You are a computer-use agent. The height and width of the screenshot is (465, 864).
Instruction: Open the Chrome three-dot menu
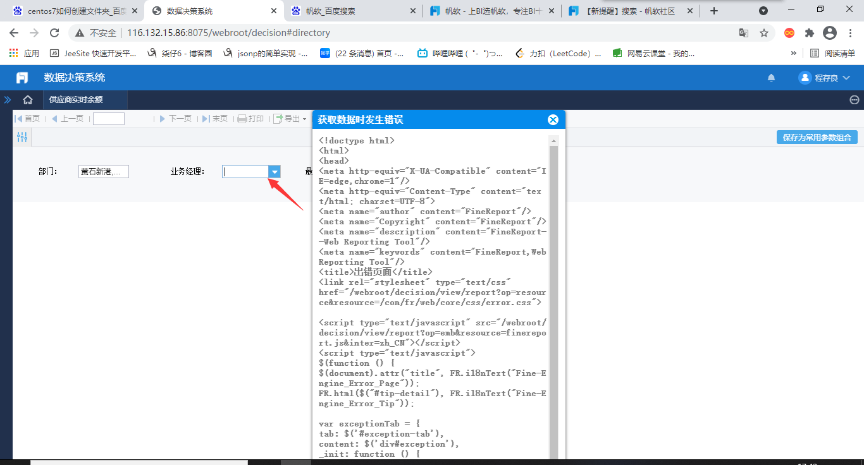pyautogui.click(x=849, y=33)
